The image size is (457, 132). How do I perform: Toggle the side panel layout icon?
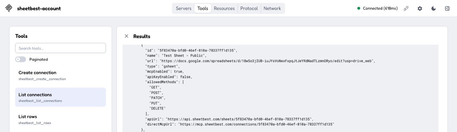[447, 9]
